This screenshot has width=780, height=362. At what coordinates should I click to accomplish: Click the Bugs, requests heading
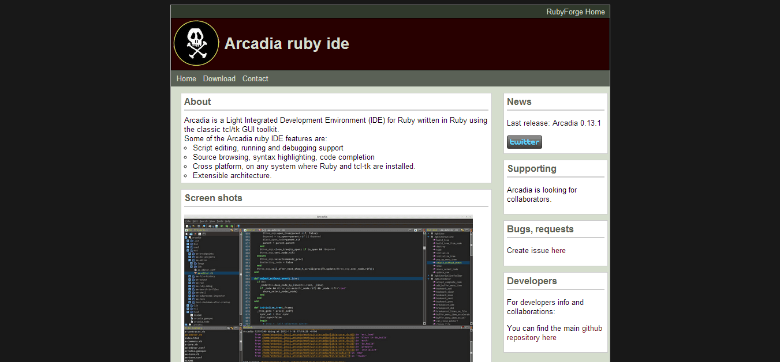[x=540, y=229]
